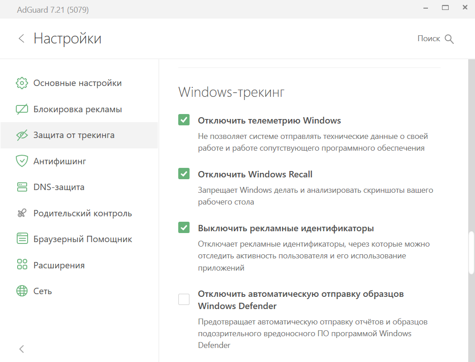This screenshot has width=475, height=362.
Task: Select the gear icon next to Основные настройки
Action: coord(21,83)
